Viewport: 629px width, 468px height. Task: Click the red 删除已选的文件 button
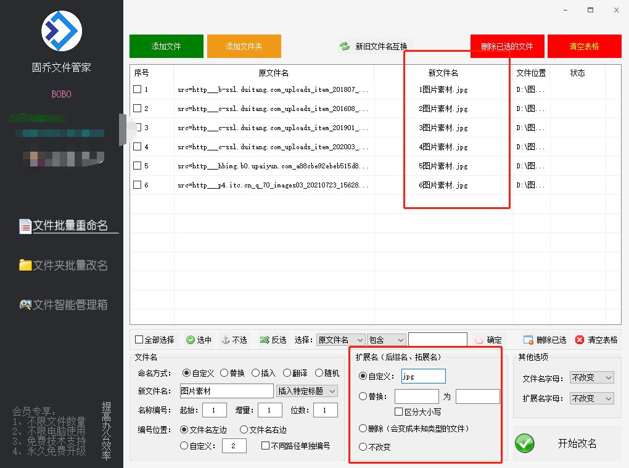[508, 46]
